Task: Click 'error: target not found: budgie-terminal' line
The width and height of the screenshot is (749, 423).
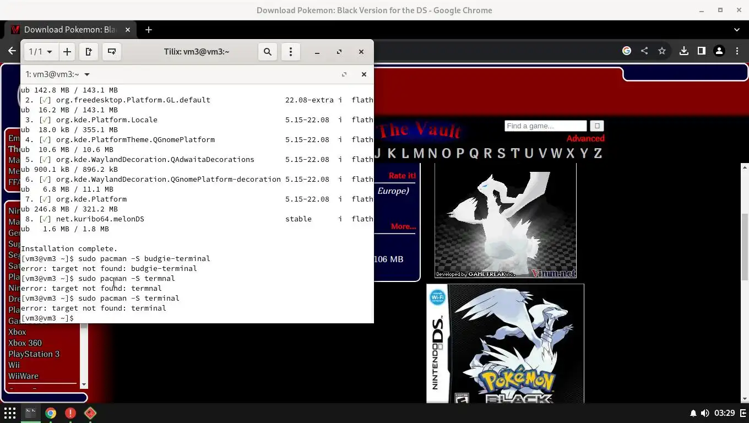Action: 108,269
